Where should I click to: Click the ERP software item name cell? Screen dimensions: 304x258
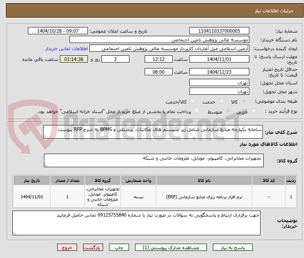pyautogui.click(x=204, y=197)
